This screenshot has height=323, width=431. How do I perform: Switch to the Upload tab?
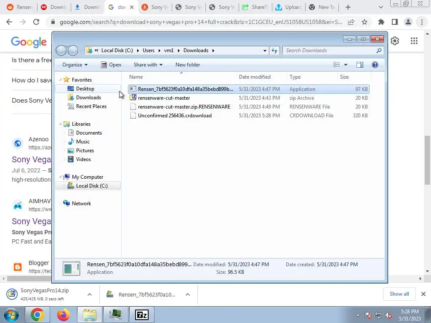(289, 7)
